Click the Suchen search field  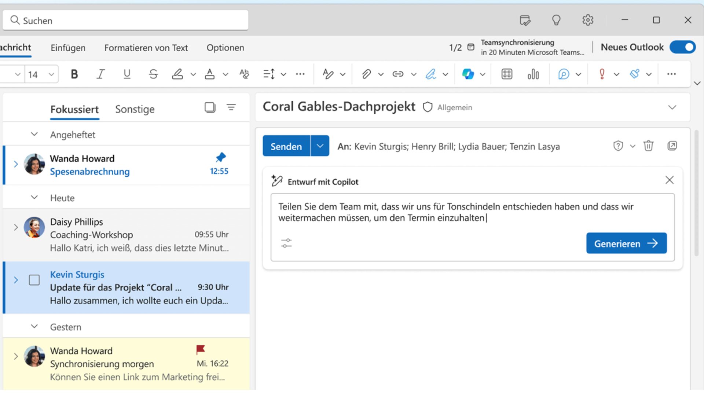(125, 20)
